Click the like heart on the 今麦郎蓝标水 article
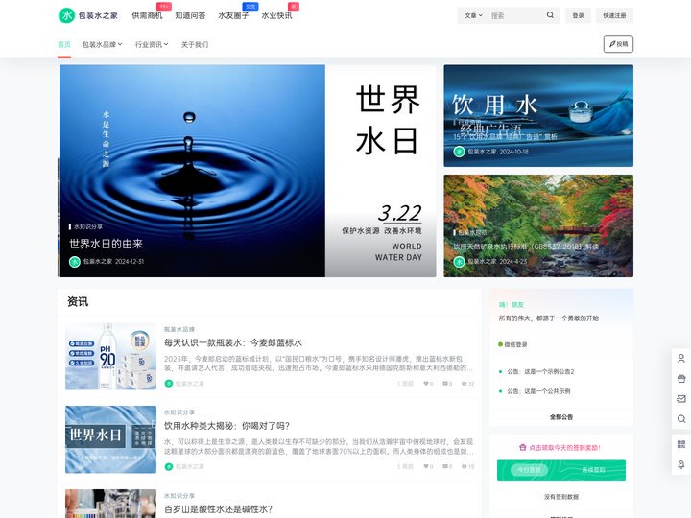The height and width of the screenshot is (518, 691). [x=426, y=384]
